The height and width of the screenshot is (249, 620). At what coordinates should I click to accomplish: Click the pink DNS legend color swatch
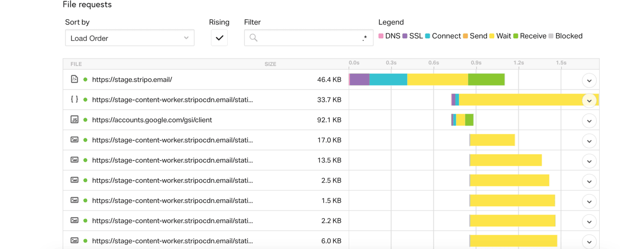pos(381,36)
